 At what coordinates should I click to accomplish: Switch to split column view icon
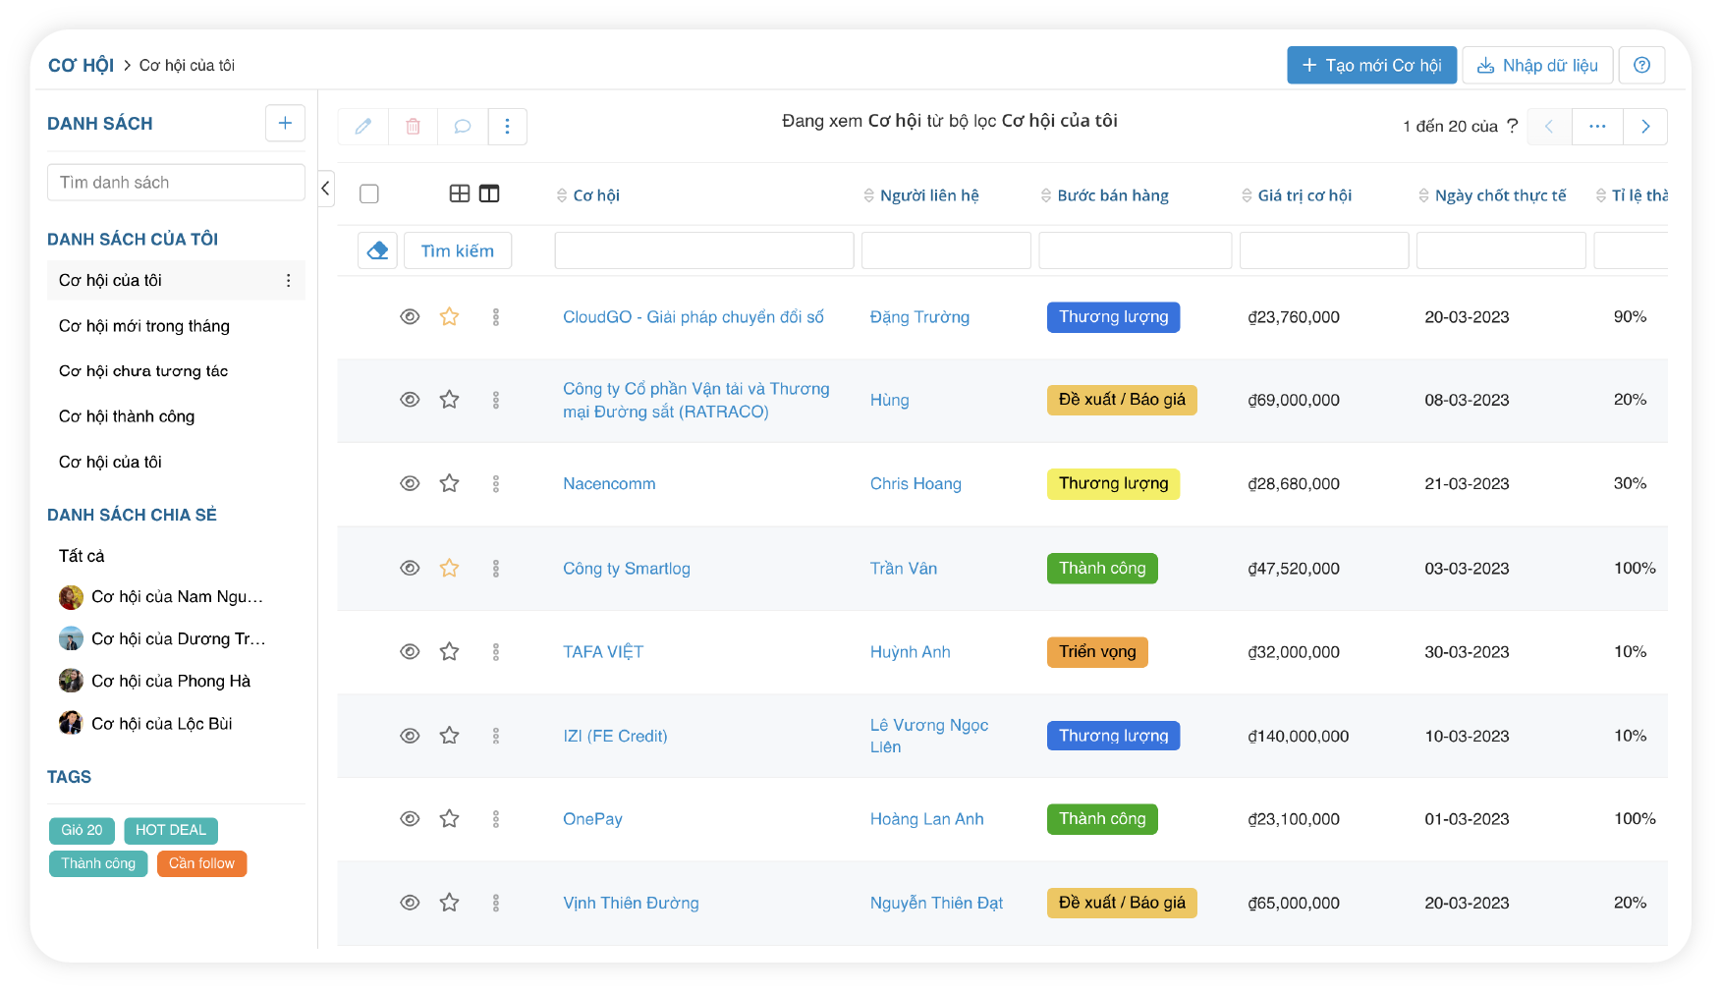click(489, 194)
